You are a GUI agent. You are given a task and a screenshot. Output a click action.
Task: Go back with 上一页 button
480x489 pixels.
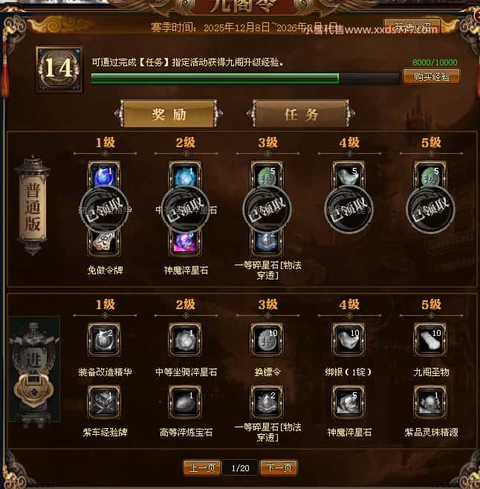tap(202, 467)
